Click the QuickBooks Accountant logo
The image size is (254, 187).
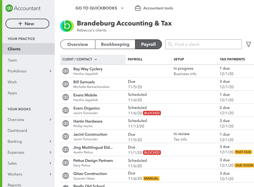[x=23, y=8]
